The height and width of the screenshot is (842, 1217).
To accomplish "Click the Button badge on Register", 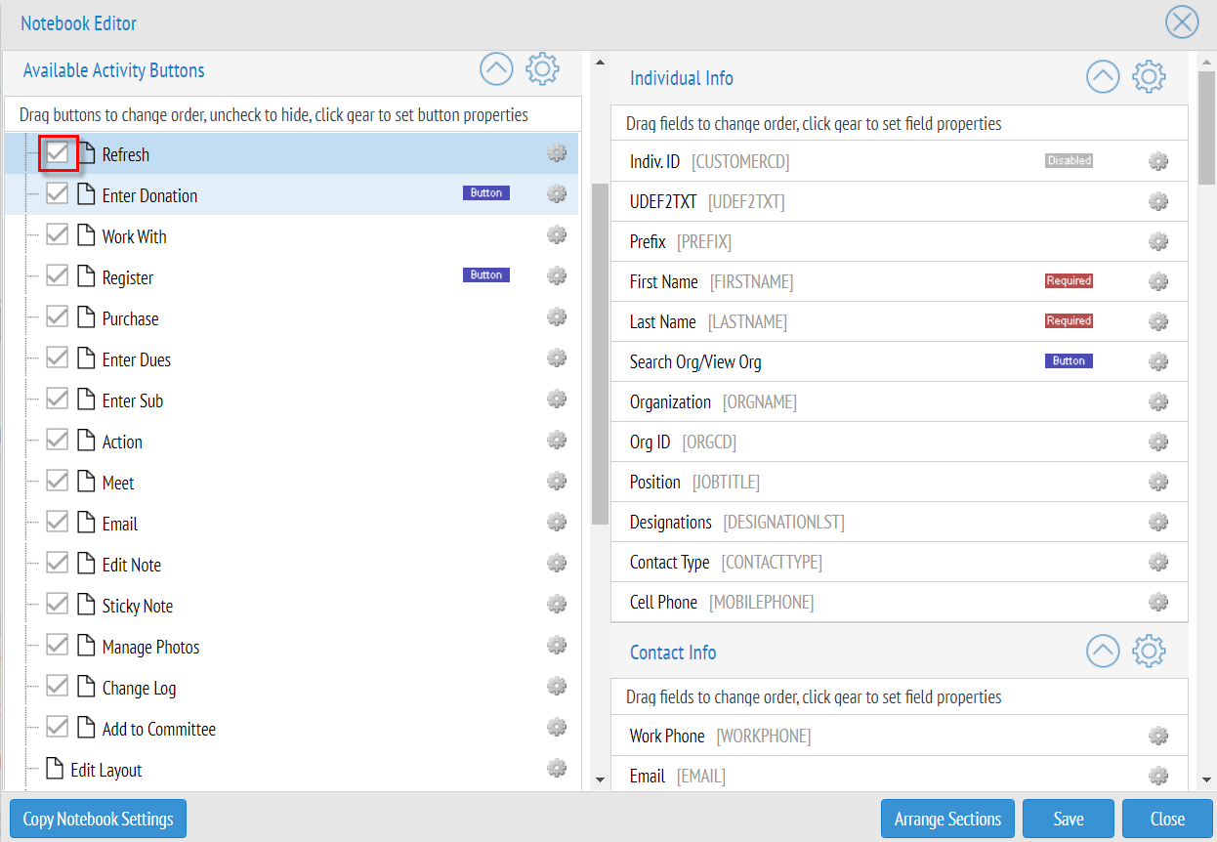I will click(x=486, y=275).
